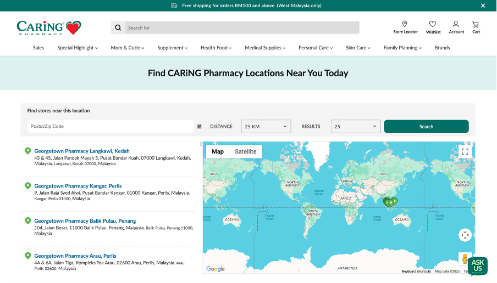Click the Postal/Zip Code input field
The width and height of the screenshot is (497, 283).
coord(111,127)
